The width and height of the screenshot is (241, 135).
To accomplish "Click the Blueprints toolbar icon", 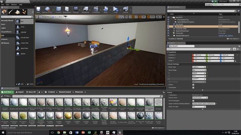I will (x=85, y=10).
